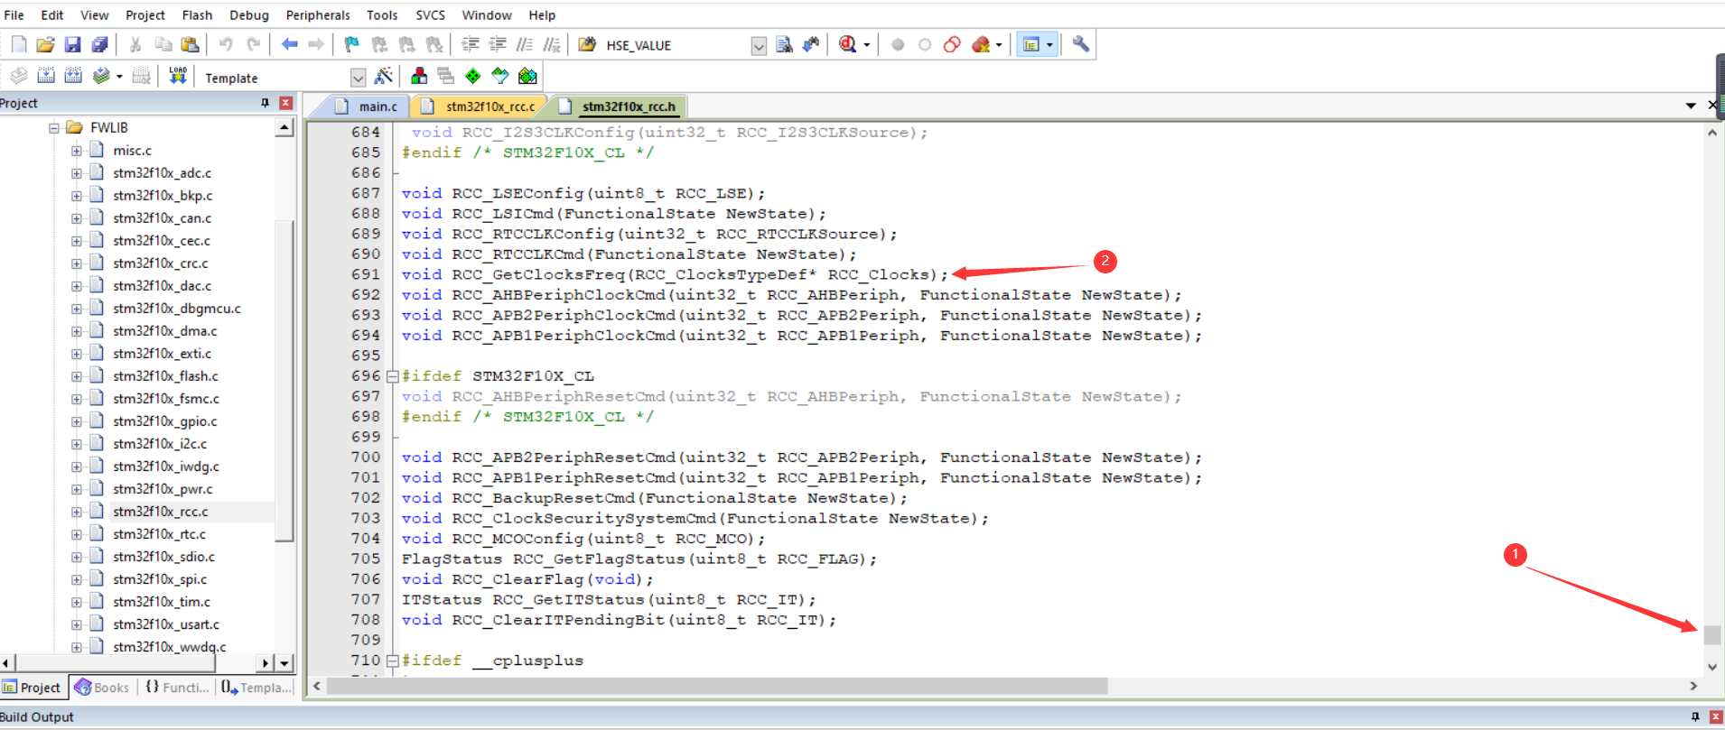The height and width of the screenshot is (730, 1725).
Task: Disable all breakpoints with the red rings icon
Action: 952,44
